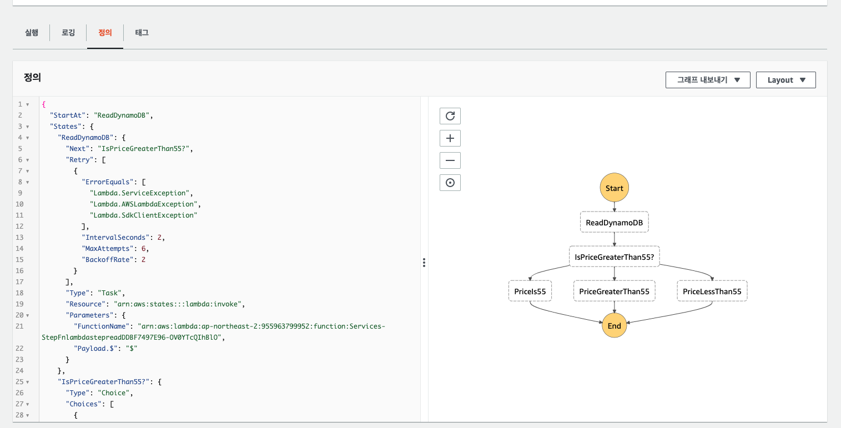Select the PriceLessThan55 graph node
The image size is (841, 428).
click(x=712, y=291)
